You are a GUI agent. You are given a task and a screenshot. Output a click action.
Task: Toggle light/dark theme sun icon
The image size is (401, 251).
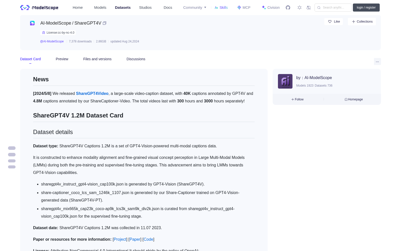tap(299, 8)
